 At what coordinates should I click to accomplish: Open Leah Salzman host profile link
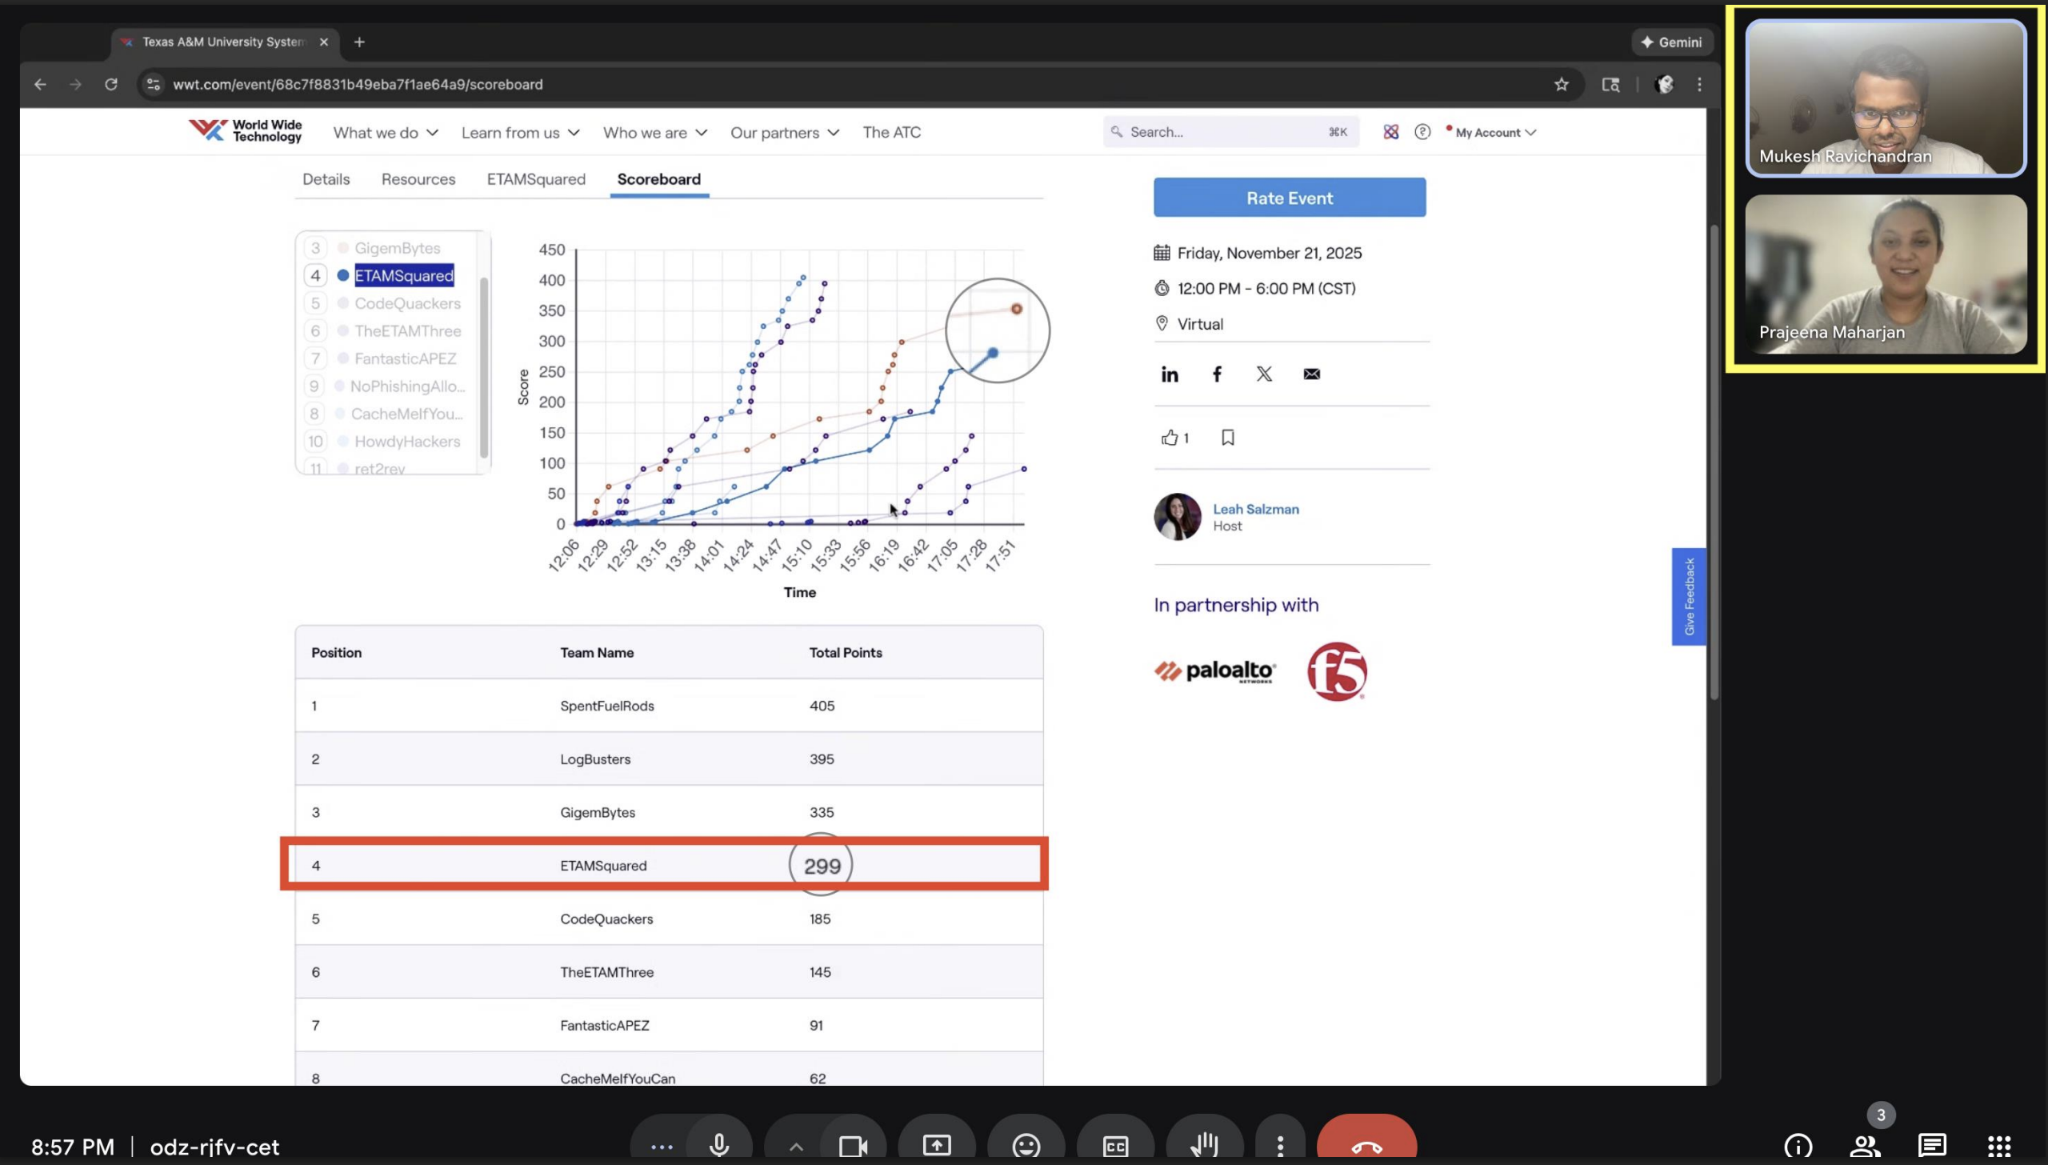1255,509
